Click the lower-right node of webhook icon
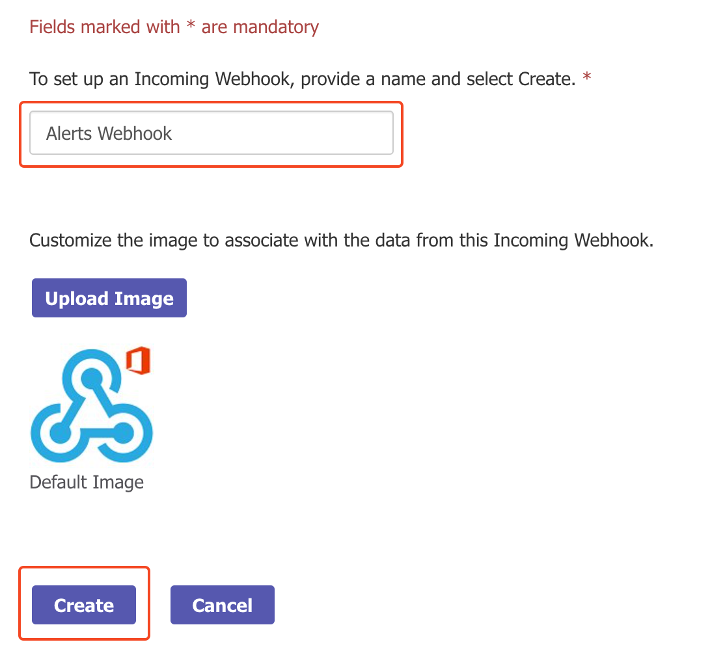The image size is (725, 653). click(123, 433)
